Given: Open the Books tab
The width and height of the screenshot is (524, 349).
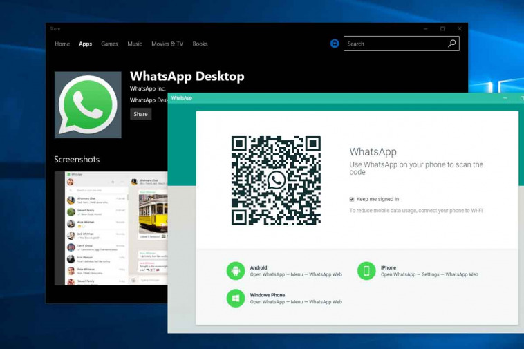Looking at the screenshot, I should coord(200,44).
